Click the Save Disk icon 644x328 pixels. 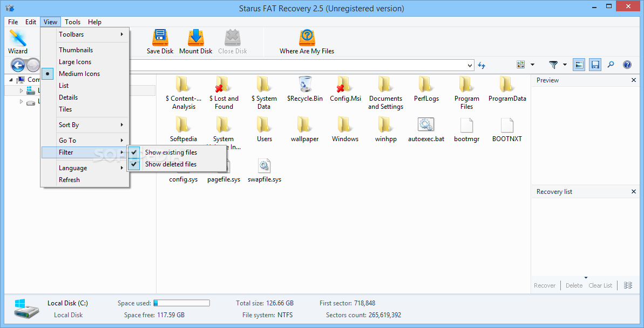click(x=160, y=42)
